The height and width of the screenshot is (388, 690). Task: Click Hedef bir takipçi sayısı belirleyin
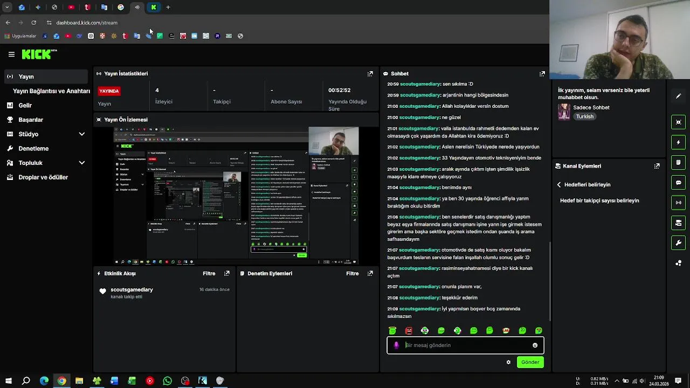tap(599, 200)
